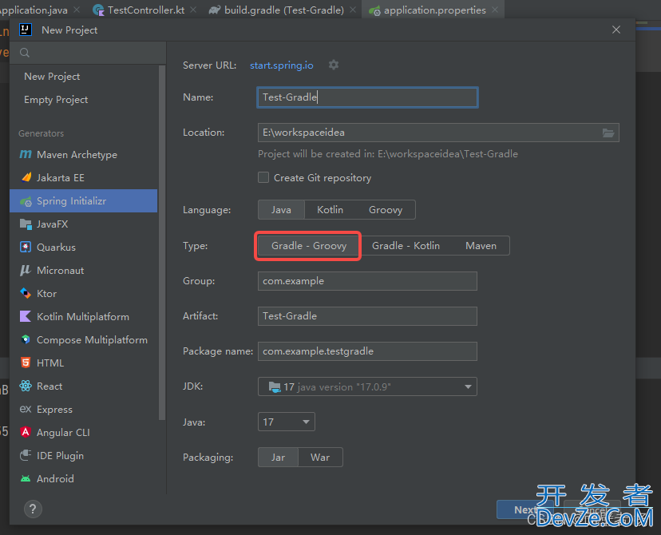Click the Compose Multiplatform icon

pyautogui.click(x=26, y=339)
